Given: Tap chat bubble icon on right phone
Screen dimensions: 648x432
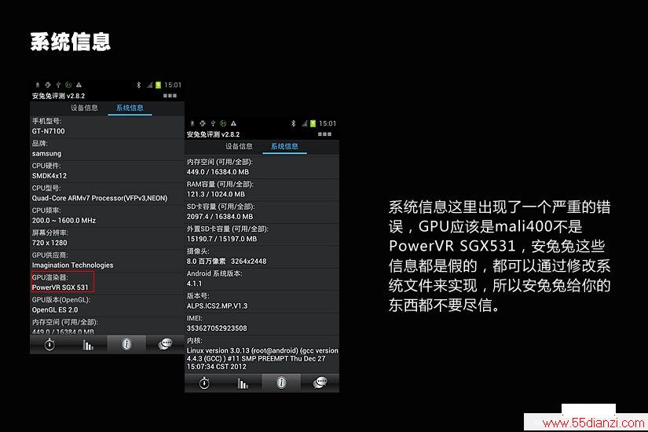Looking at the screenshot, I should 320,383.
